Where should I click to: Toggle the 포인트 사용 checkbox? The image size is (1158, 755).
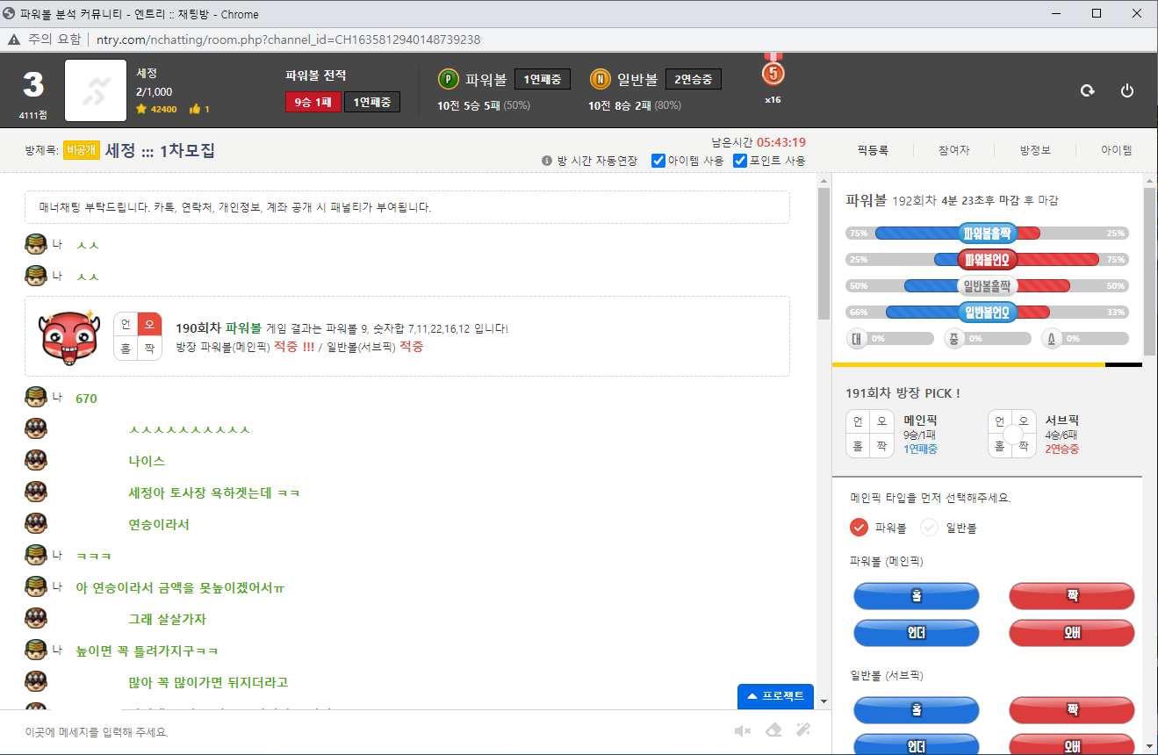(740, 161)
